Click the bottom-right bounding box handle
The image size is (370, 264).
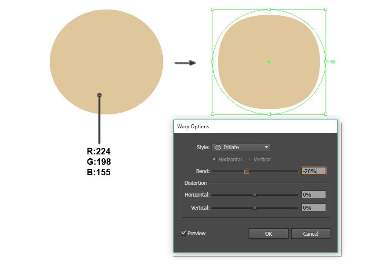(326, 114)
